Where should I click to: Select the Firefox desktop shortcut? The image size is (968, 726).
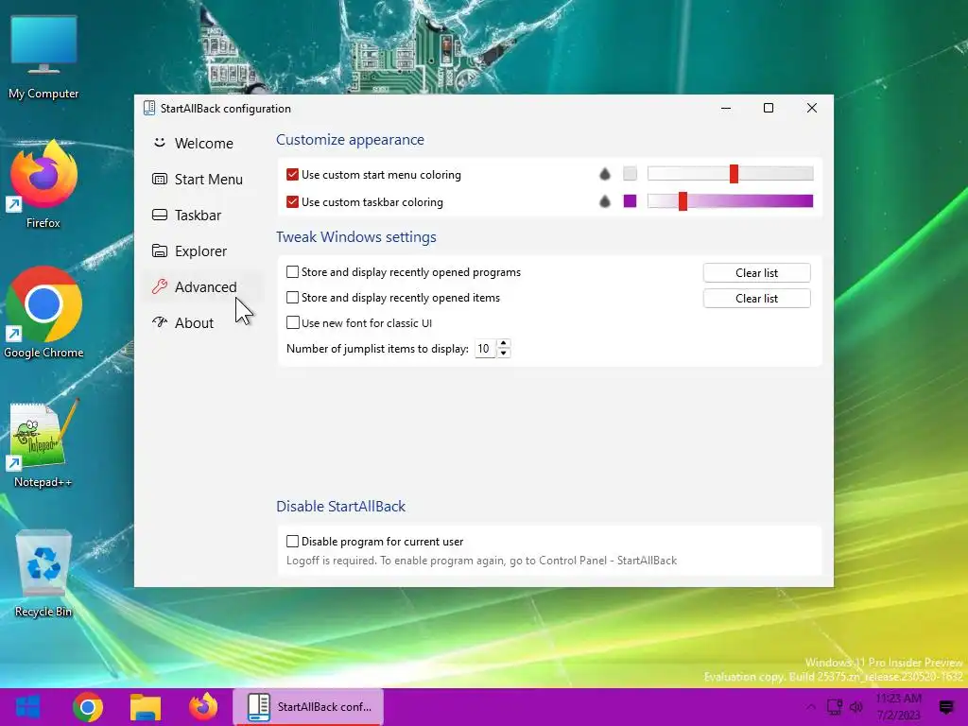[43, 185]
